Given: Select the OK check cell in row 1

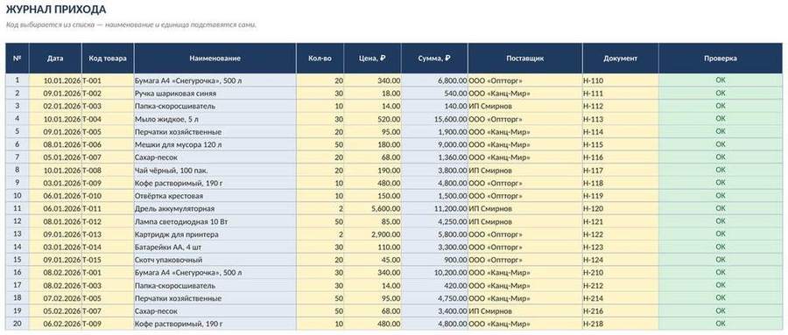Looking at the screenshot, I should (721, 80).
